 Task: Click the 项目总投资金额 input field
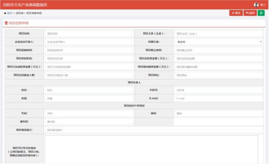click(x=218, y=58)
